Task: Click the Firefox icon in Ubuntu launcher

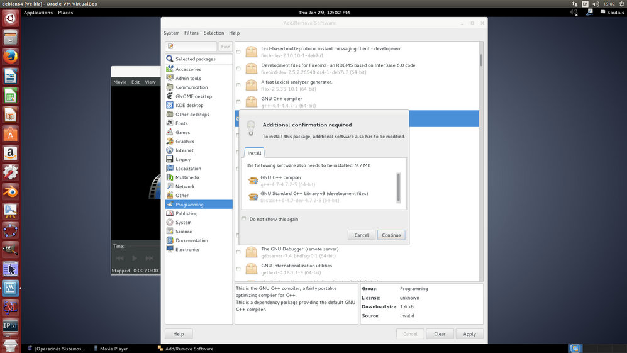Action: [9, 57]
